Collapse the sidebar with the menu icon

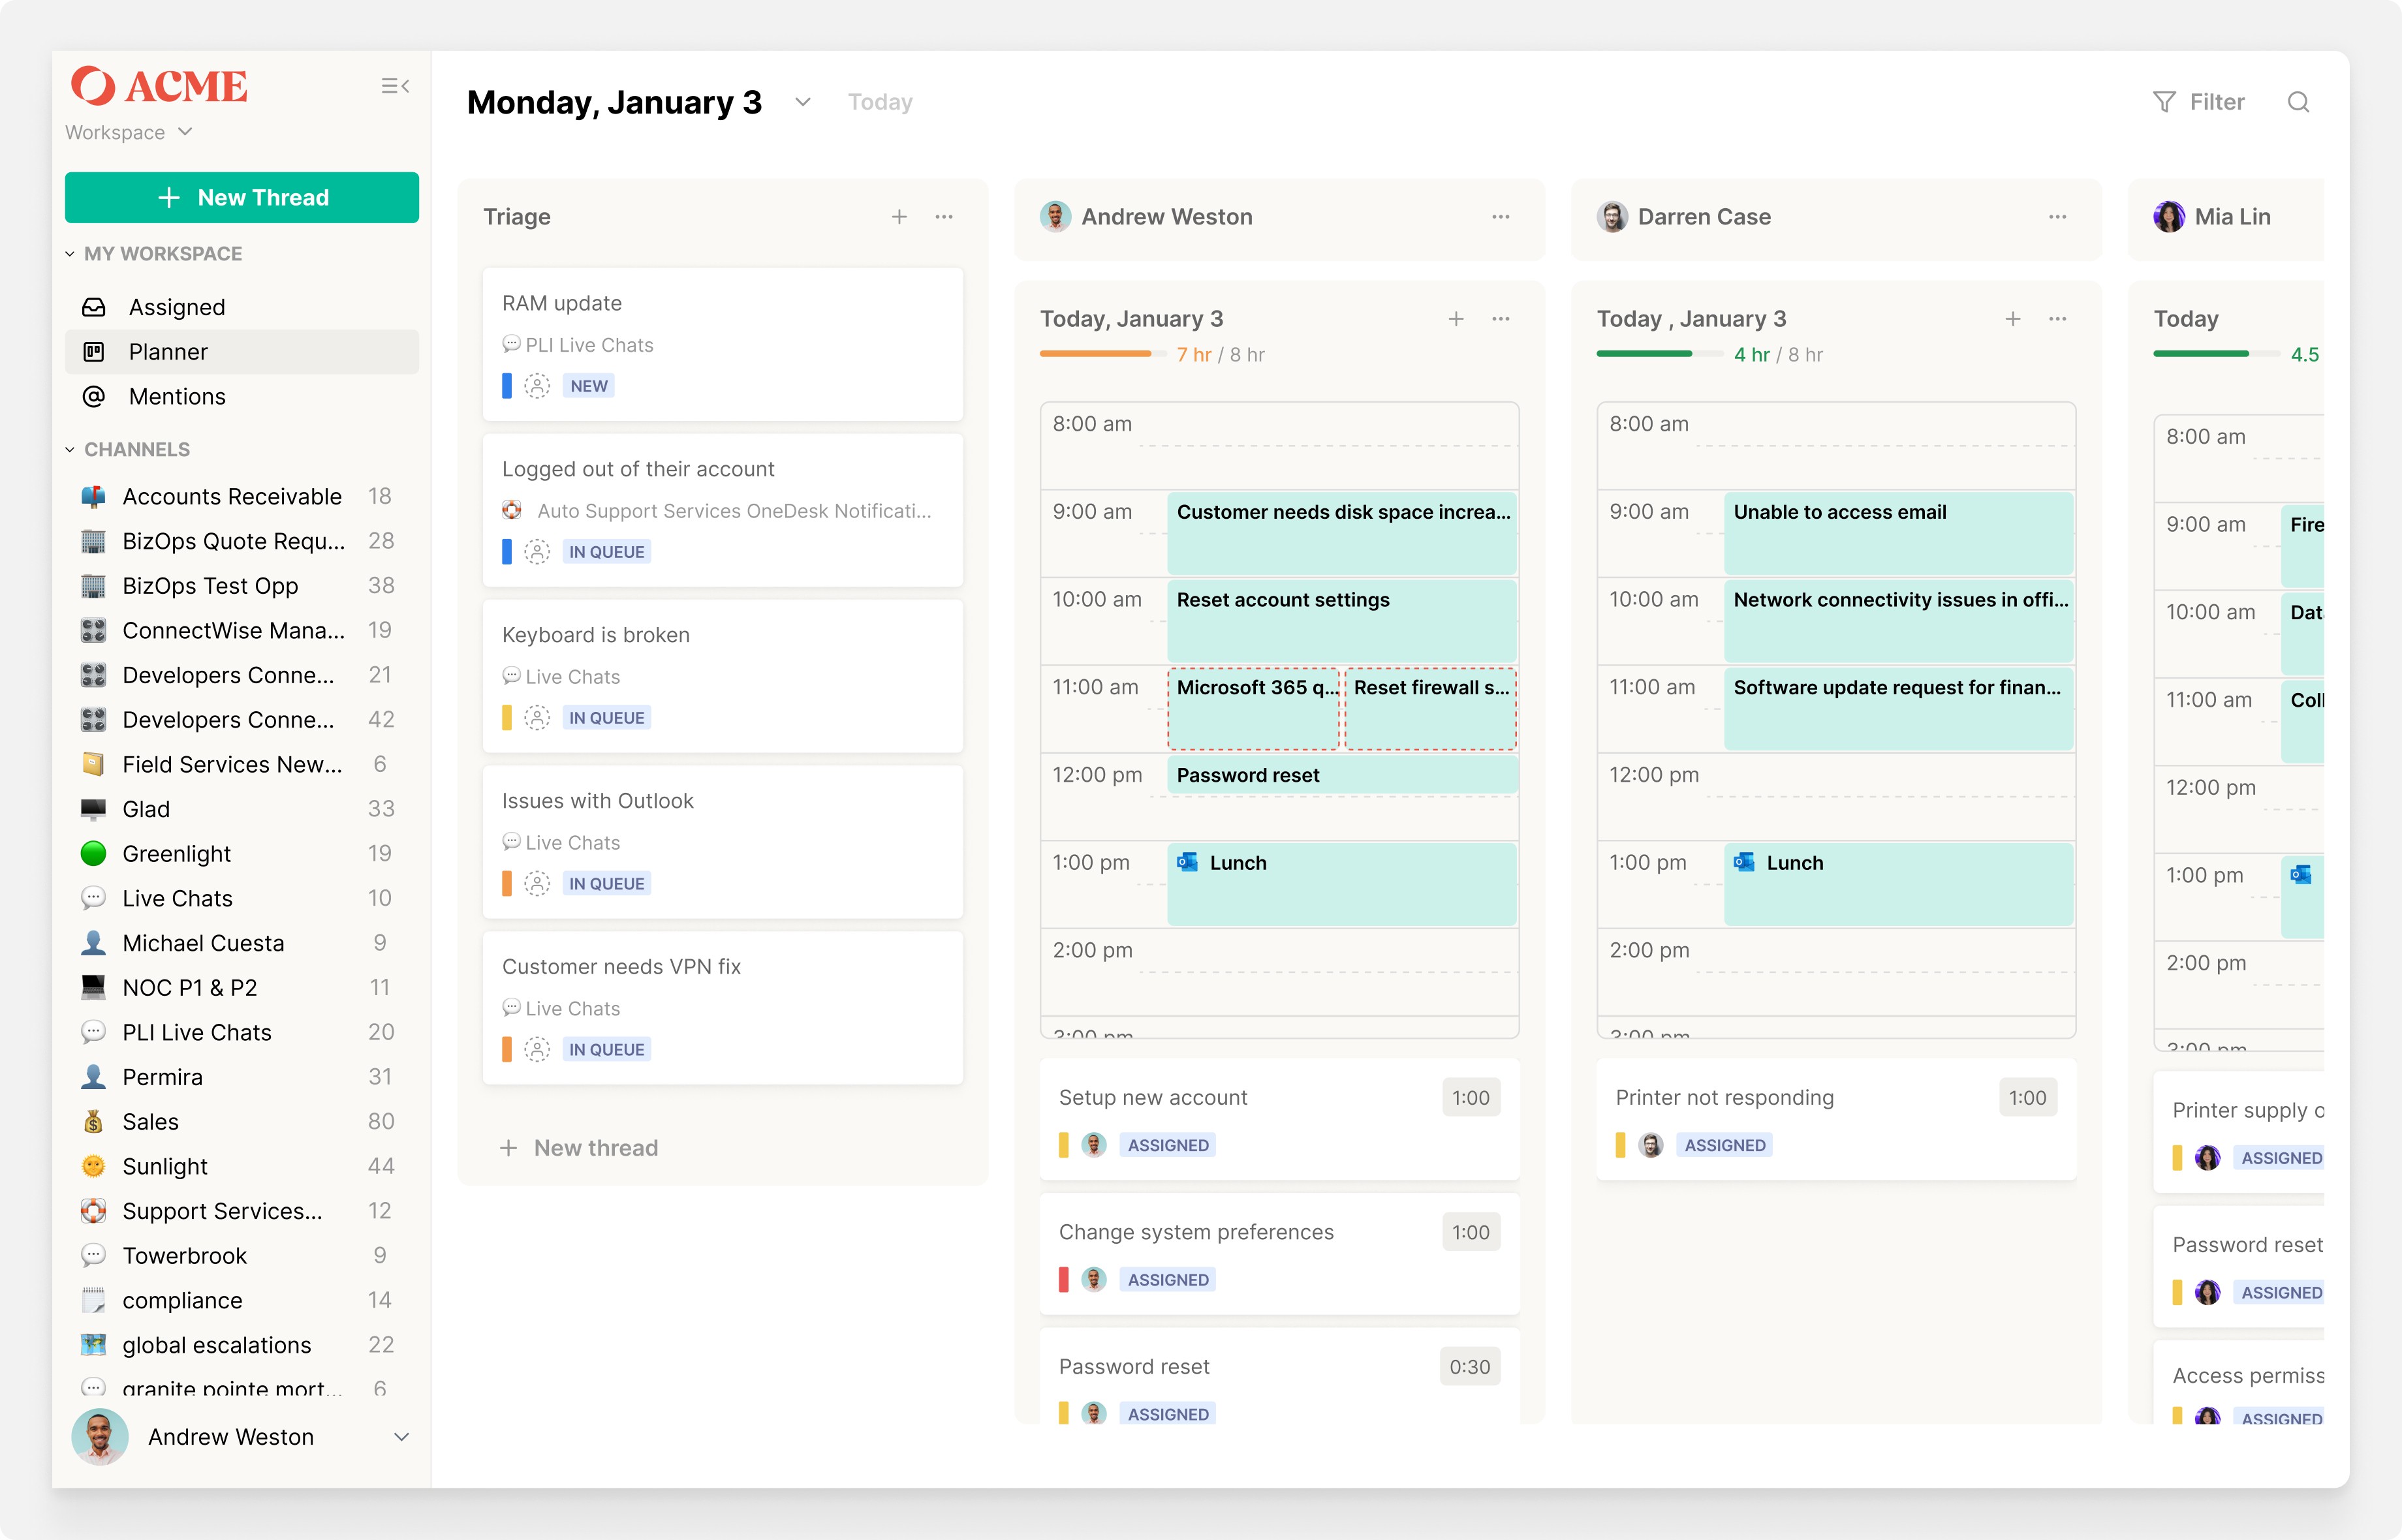pyautogui.click(x=395, y=86)
